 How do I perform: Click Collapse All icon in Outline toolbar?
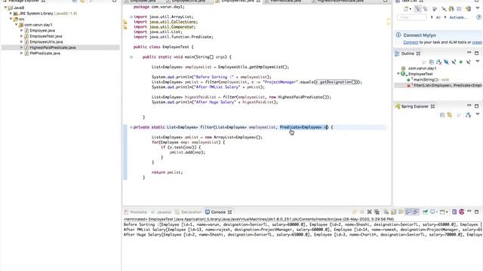(x=432, y=62)
